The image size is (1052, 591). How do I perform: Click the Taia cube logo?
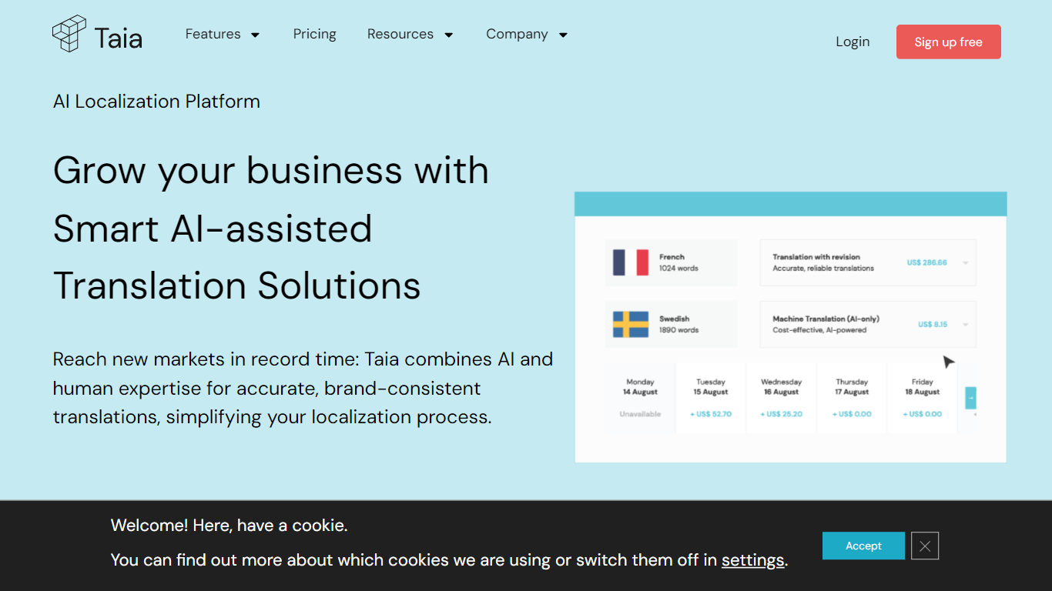tap(69, 35)
